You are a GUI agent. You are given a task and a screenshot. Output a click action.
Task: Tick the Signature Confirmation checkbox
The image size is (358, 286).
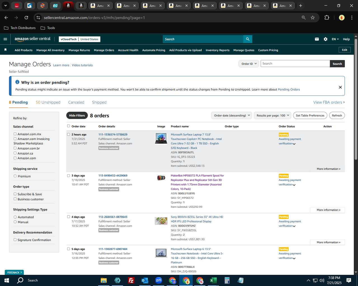[x=15, y=240]
